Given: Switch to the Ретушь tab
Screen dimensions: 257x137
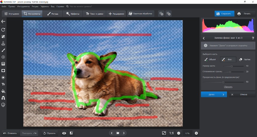Looking at the screenshot, I should [53, 14].
